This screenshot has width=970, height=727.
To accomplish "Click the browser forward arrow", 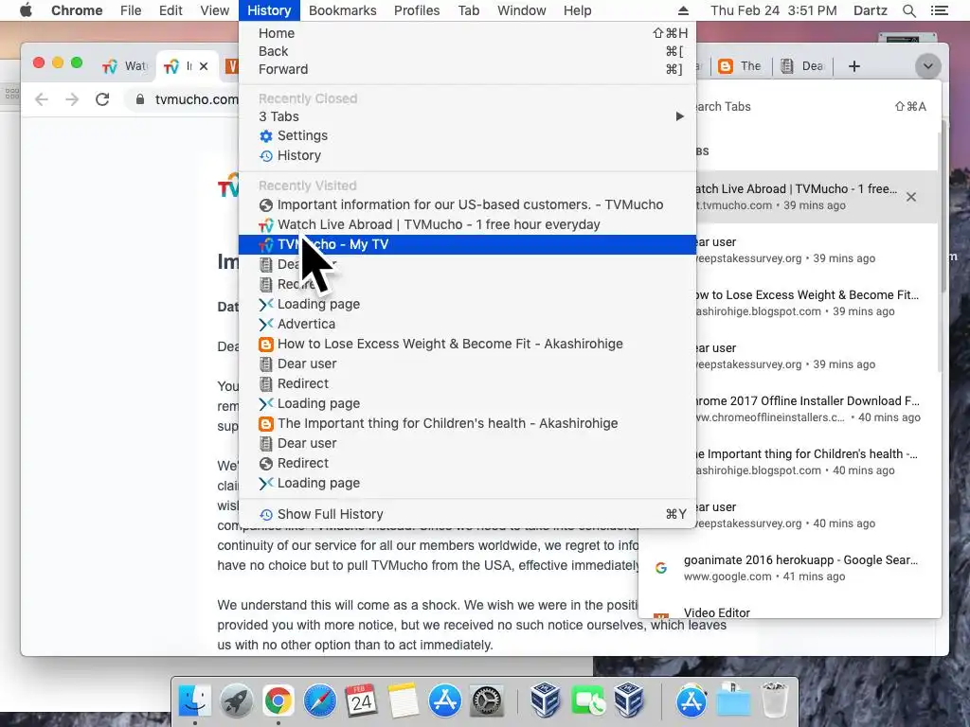I will 72,98.
